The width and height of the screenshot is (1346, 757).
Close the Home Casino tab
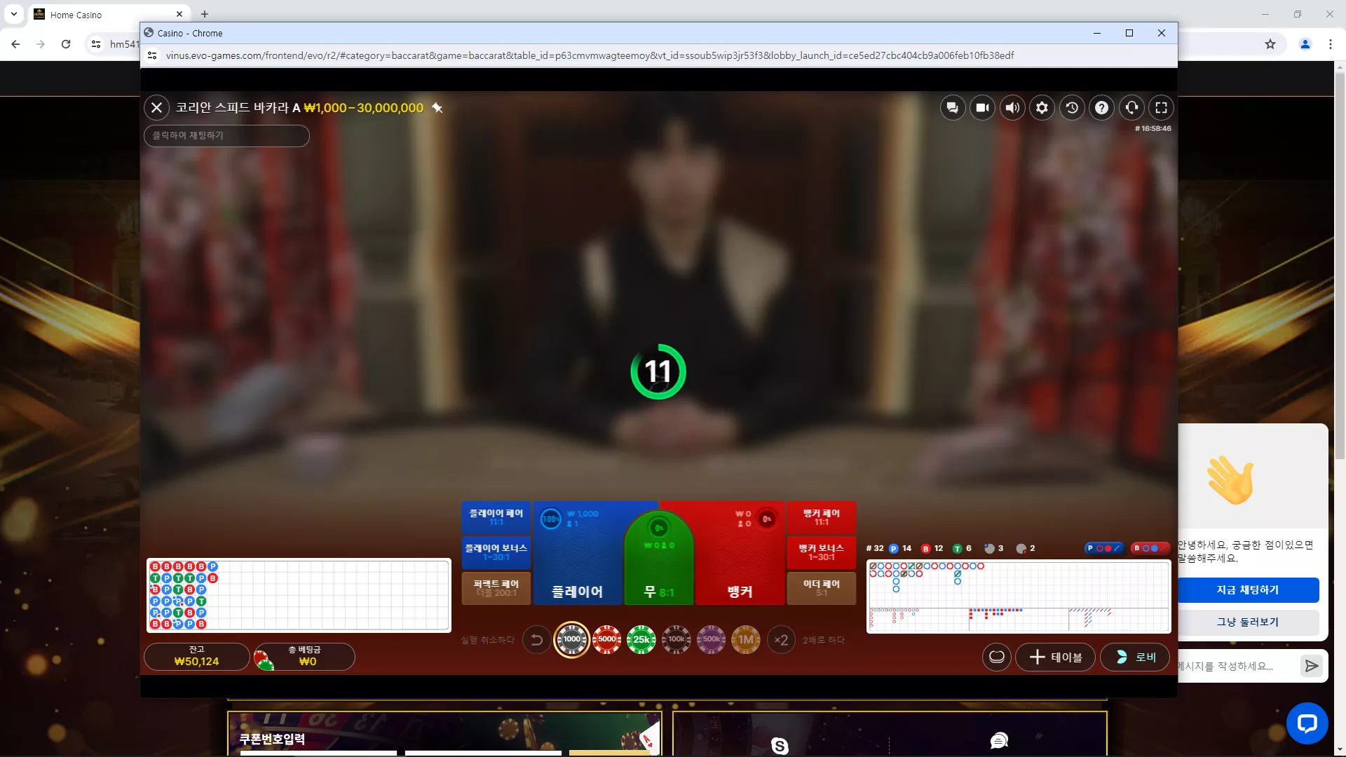point(179,14)
